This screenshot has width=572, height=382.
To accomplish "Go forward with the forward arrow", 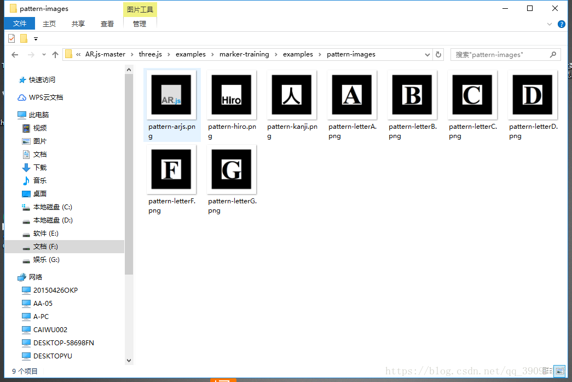I will coord(31,55).
